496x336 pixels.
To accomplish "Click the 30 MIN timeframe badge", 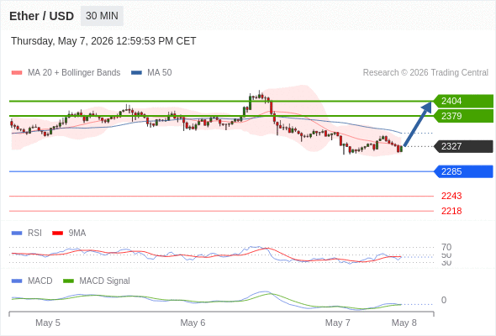I will [x=102, y=16].
